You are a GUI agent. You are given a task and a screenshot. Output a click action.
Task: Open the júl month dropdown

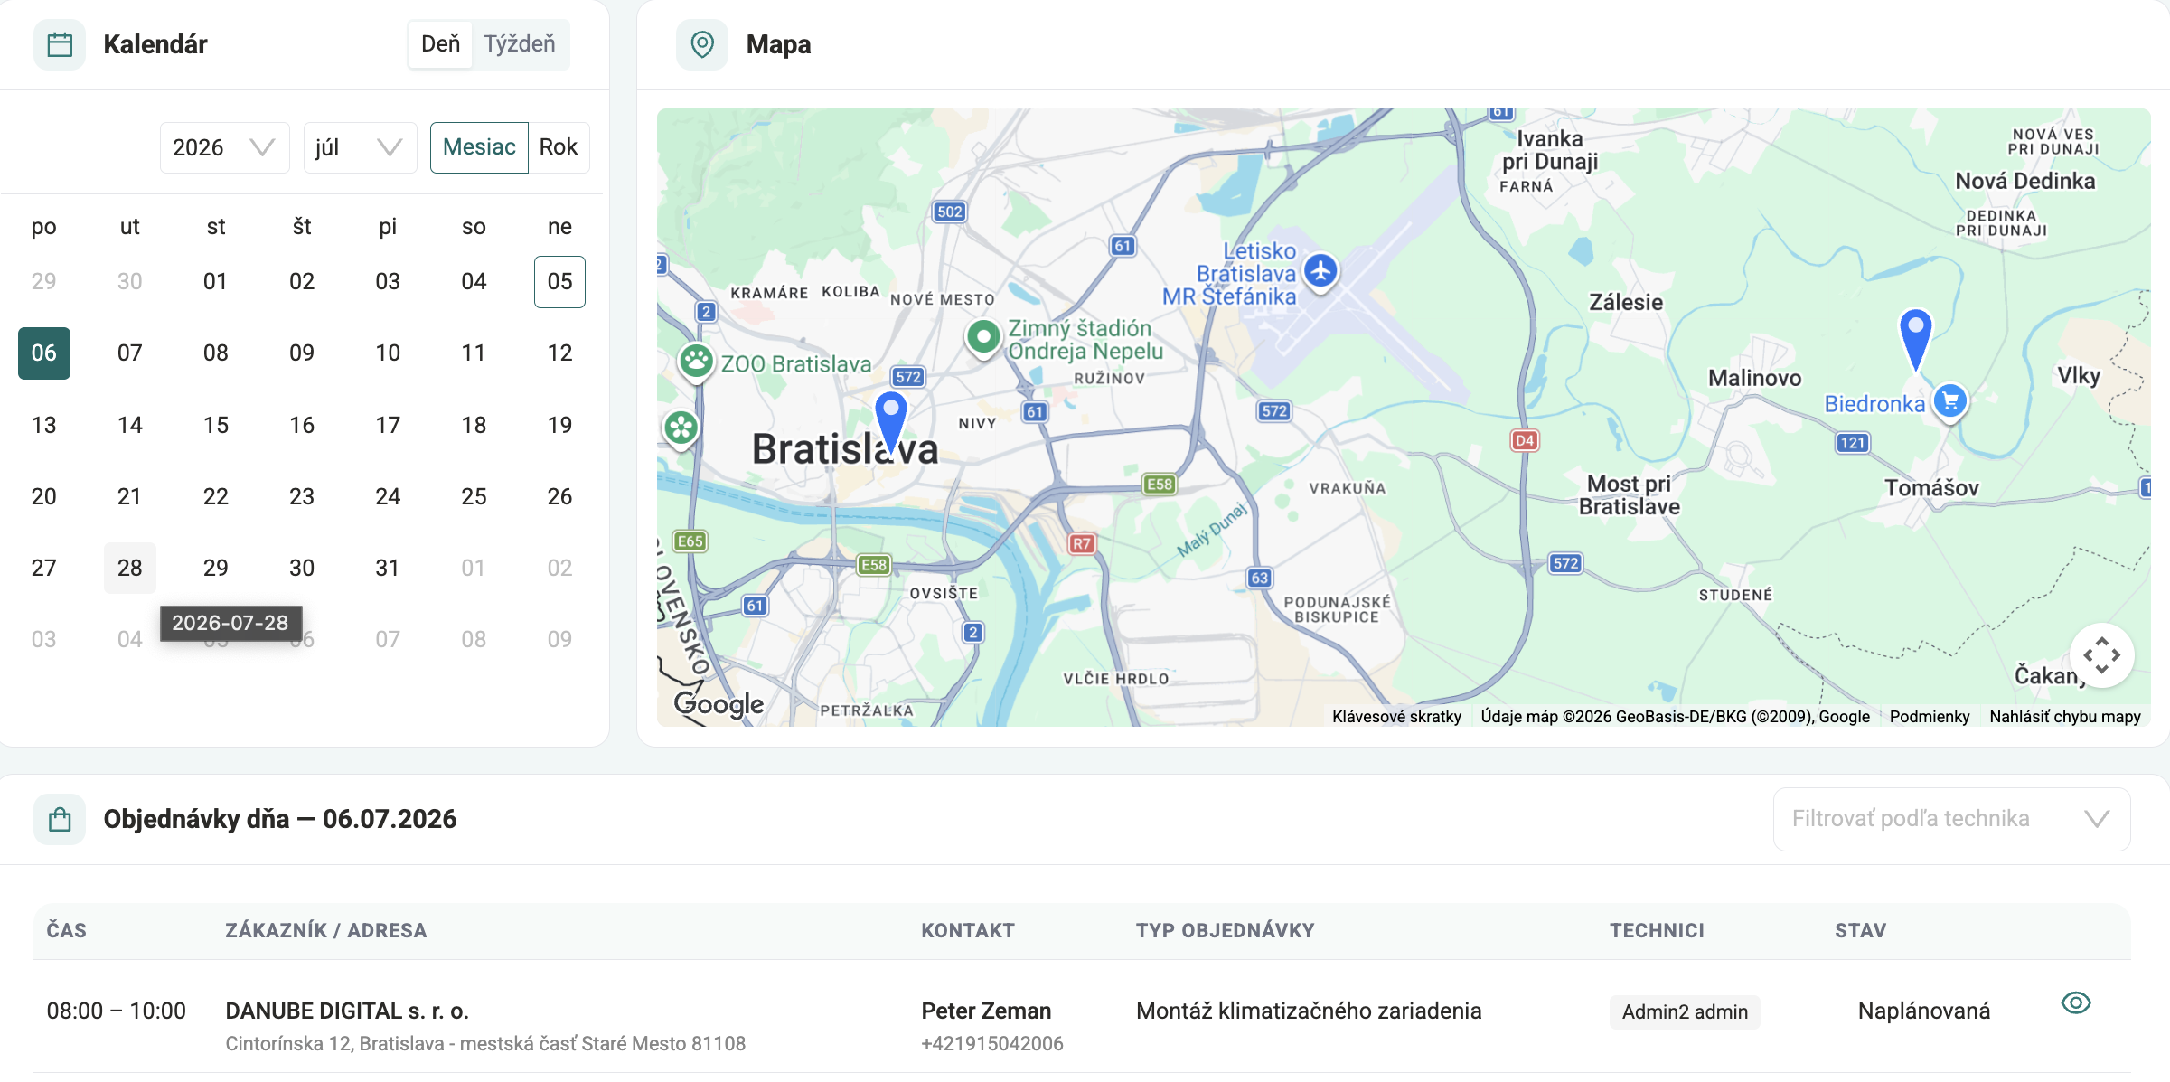(360, 147)
